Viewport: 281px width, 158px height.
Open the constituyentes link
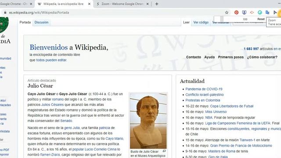[x=238, y=129]
